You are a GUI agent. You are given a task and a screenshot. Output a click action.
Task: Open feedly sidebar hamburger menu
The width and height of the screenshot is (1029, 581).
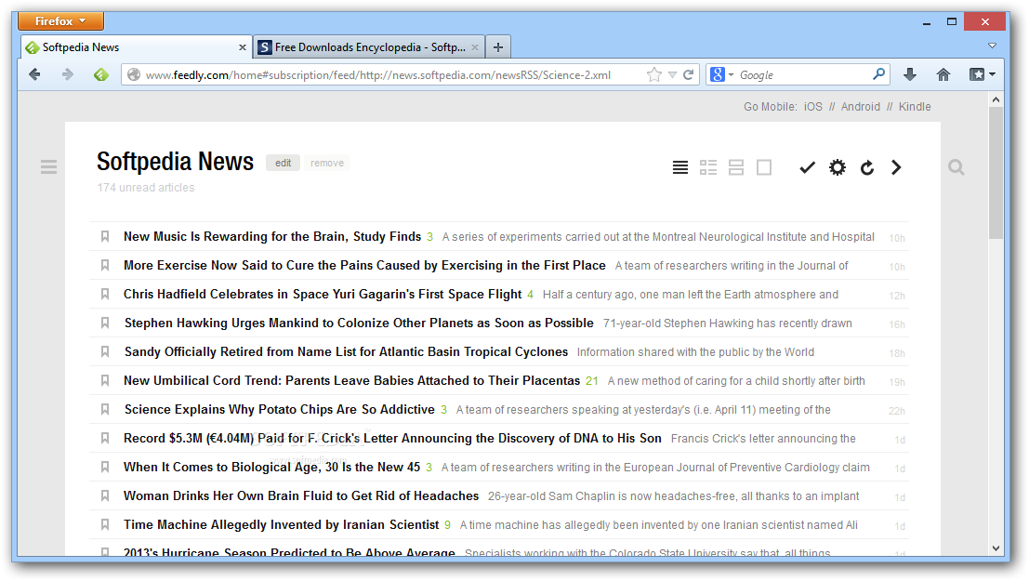pyautogui.click(x=48, y=166)
